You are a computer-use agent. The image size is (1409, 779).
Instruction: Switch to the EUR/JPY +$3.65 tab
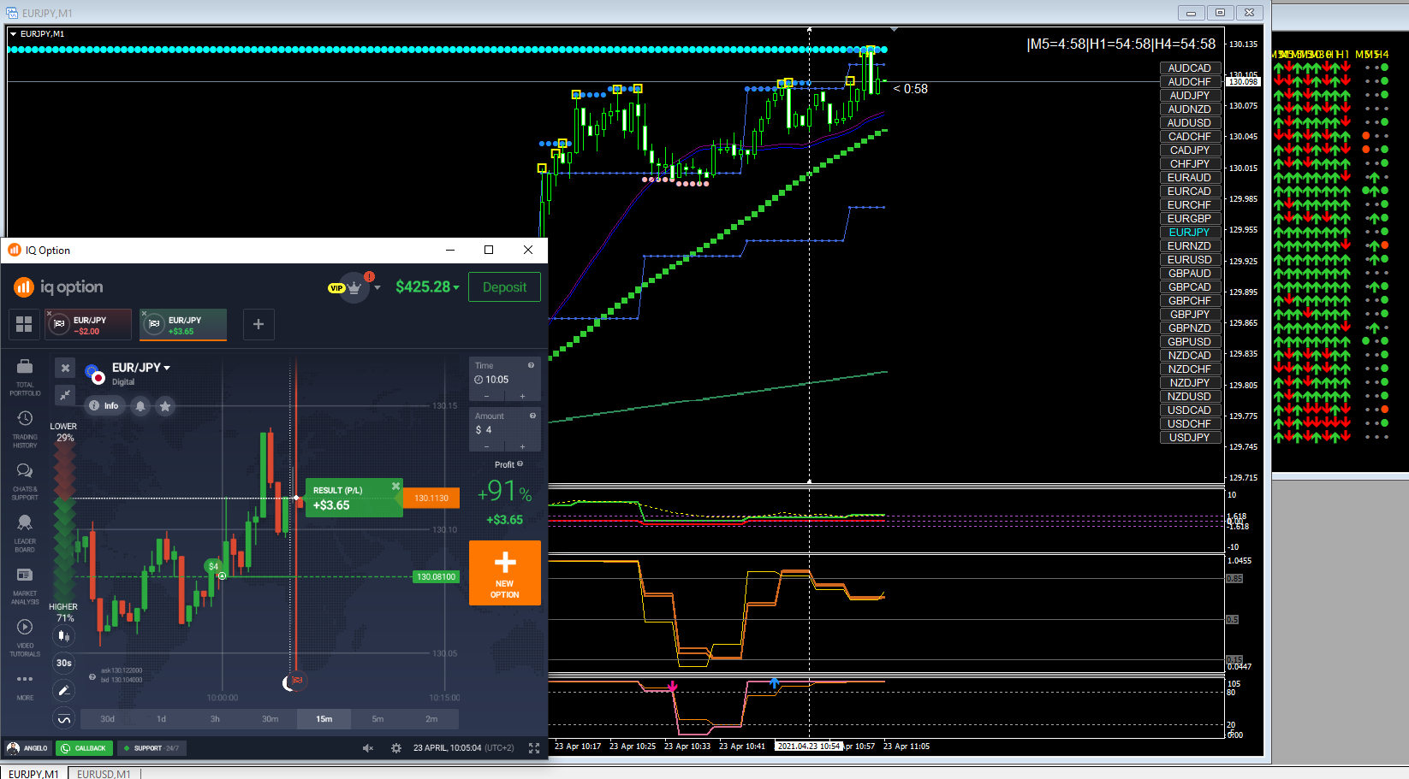pos(184,325)
